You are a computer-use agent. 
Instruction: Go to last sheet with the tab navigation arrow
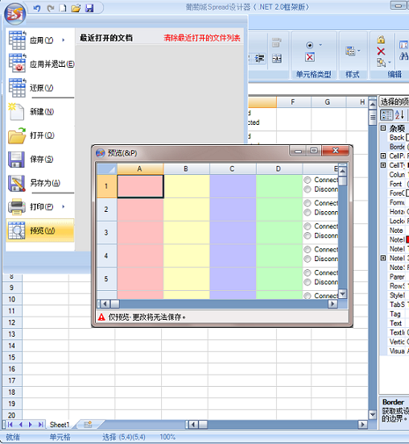tap(41, 425)
